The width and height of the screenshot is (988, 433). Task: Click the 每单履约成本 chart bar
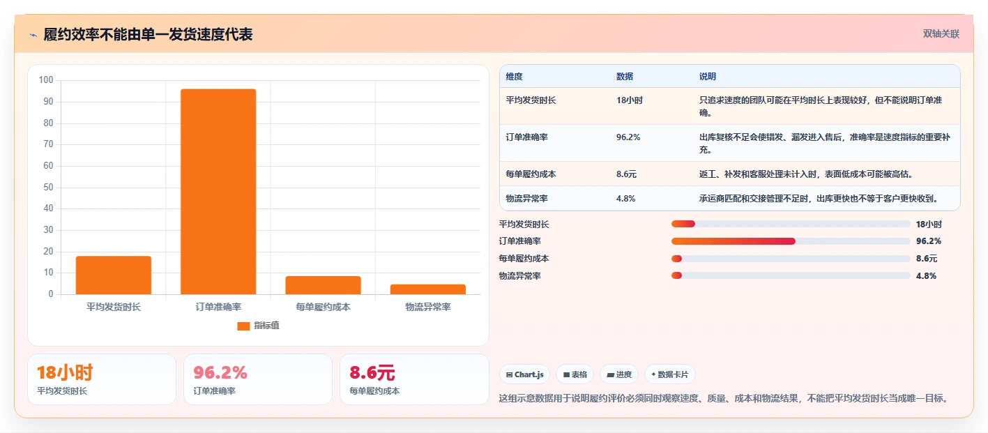pyautogui.click(x=323, y=285)
